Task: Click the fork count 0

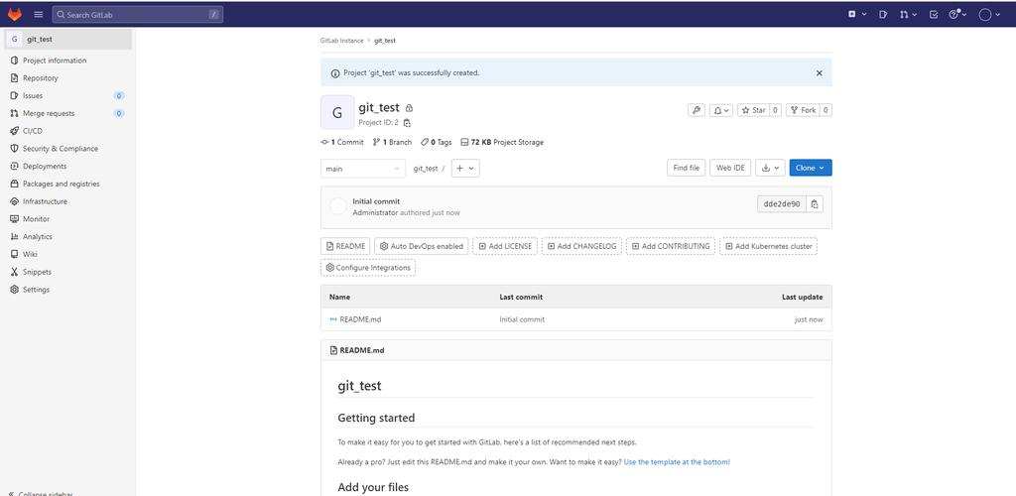Action: tap(826, 110)
